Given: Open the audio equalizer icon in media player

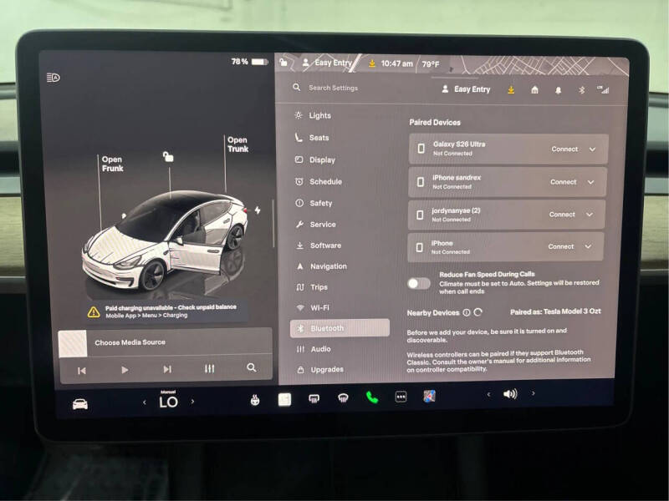Looking at the screenshot, I should [x=209, y=368].
